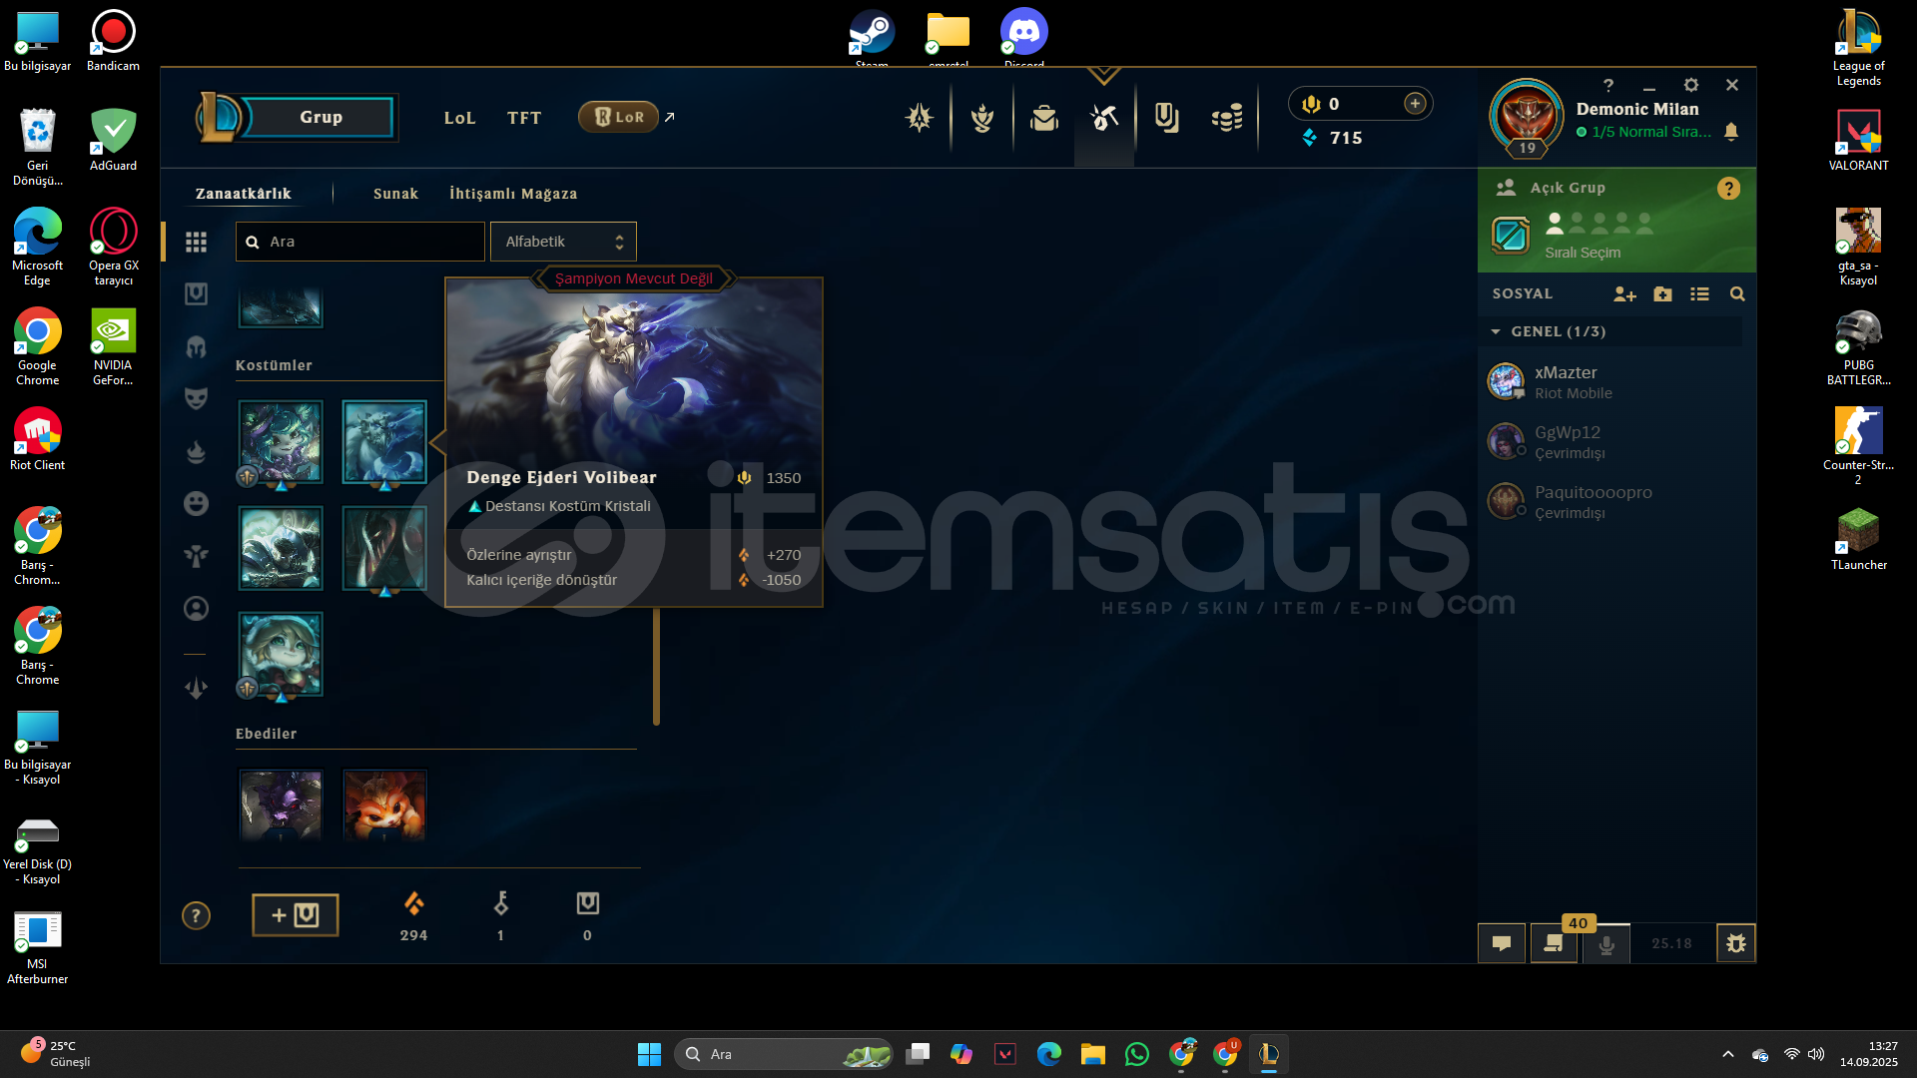1917x1078 pixels.
Task: Open Riot Client desktop shortcut
Action: coord(38,439)
